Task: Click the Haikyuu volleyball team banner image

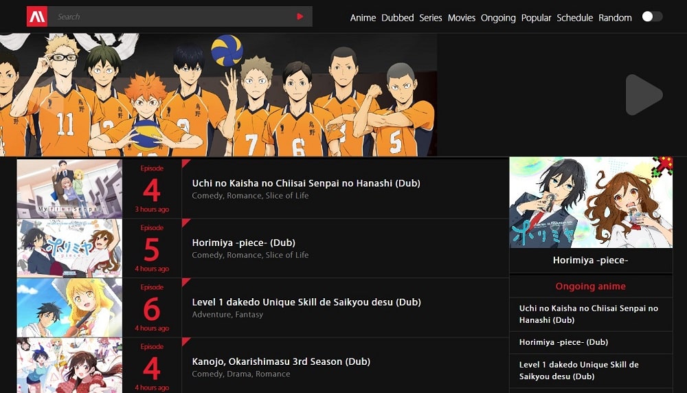Action: tap(218, 95)
